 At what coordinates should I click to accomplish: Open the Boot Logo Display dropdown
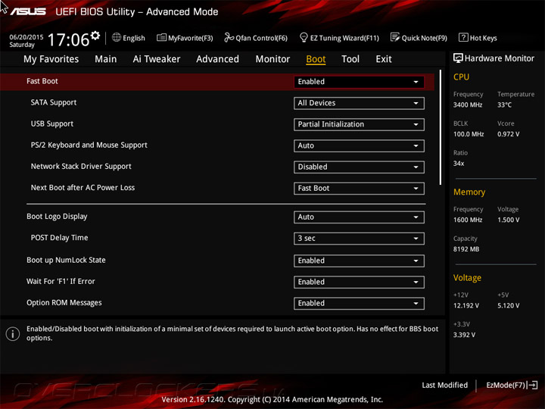[x=359, y=217]
